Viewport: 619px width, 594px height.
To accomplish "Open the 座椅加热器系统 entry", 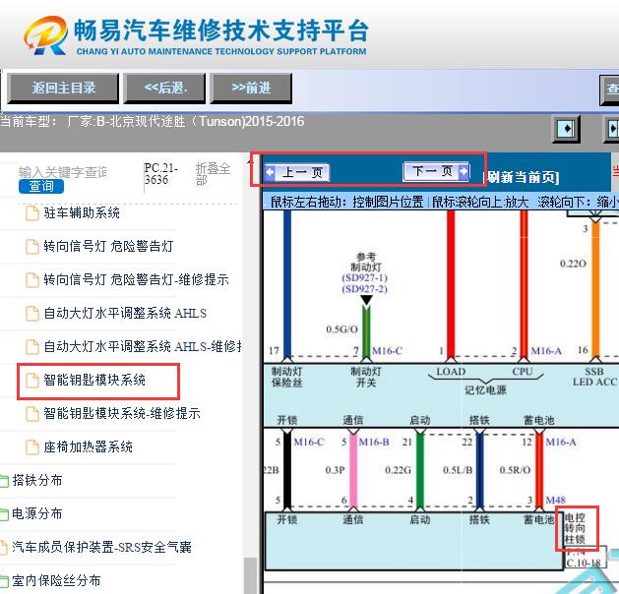I will tap(88, 446).
